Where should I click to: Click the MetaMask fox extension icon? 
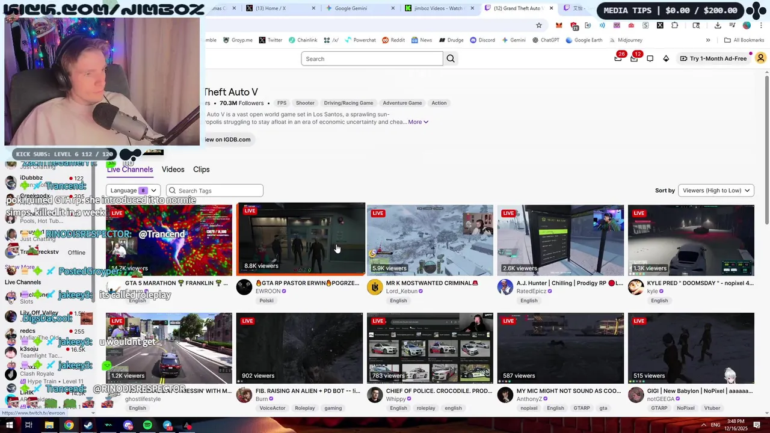(559, 25)
